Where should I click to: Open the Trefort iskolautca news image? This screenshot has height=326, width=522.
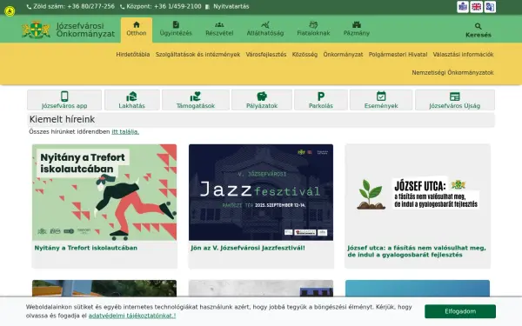104,192
